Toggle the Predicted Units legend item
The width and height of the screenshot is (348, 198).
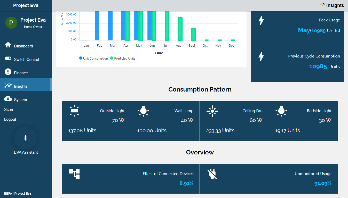pos(123,59)
